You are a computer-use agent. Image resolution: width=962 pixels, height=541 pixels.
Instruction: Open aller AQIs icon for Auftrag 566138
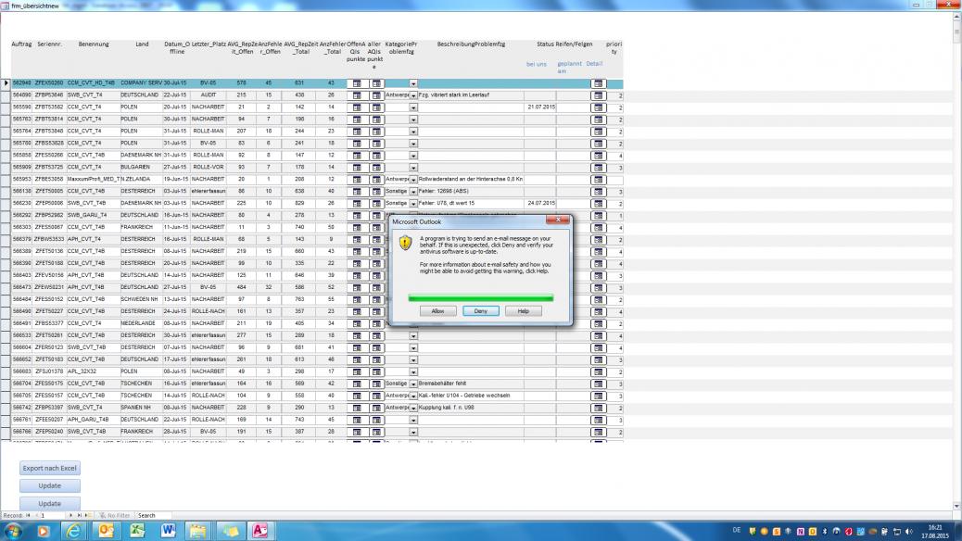376,192
